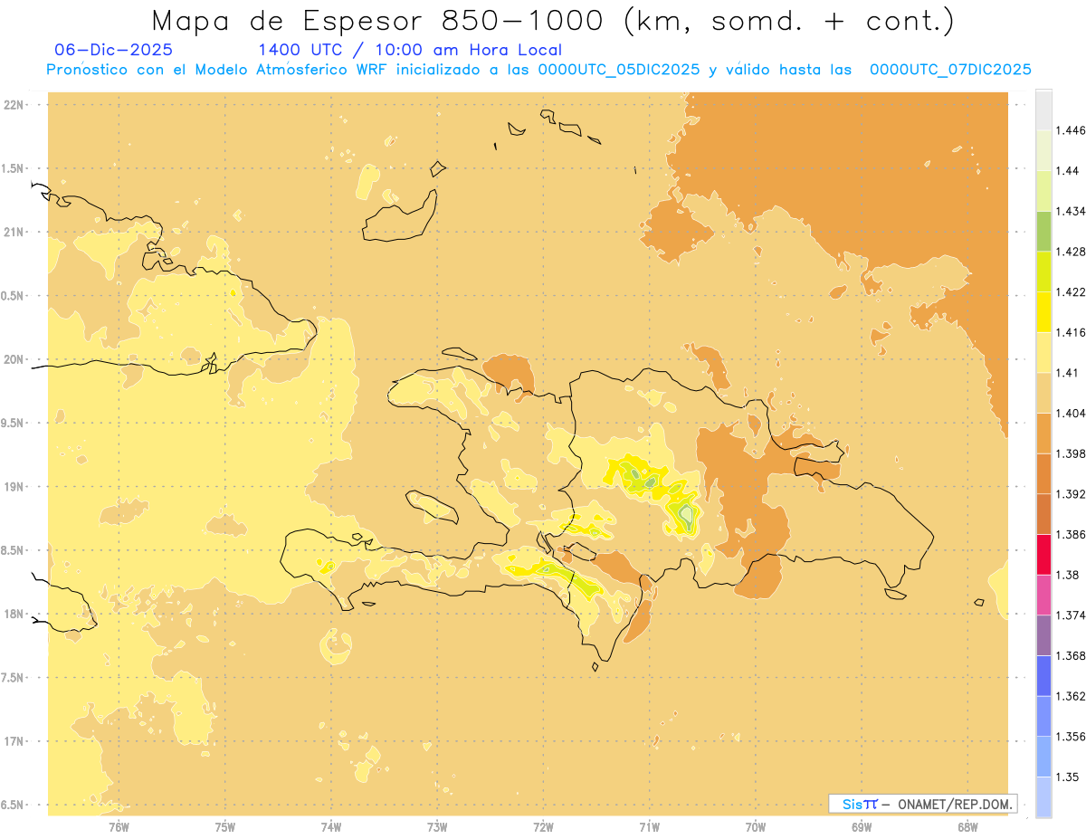Click the colorbar value 1.41
The width and height of the screenshot is (1086, 839).
pyautogui.click(x=1068, y=372)
